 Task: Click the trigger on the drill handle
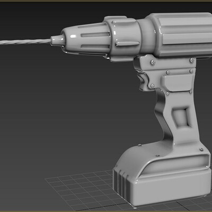(x=143, y=81)
